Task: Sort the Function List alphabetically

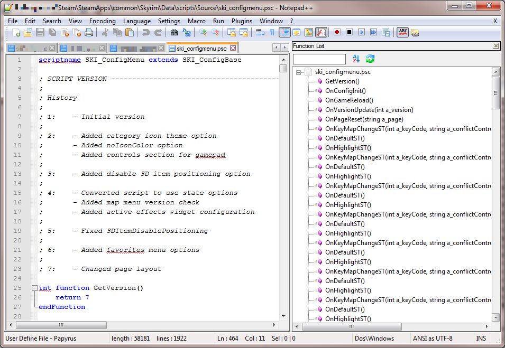Action: 356,59
